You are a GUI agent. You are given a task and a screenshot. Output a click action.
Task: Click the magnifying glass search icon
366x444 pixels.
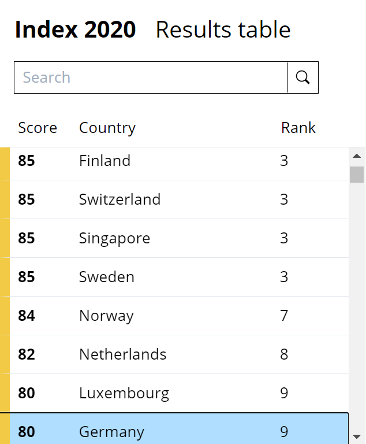click(x=303, y=77)
